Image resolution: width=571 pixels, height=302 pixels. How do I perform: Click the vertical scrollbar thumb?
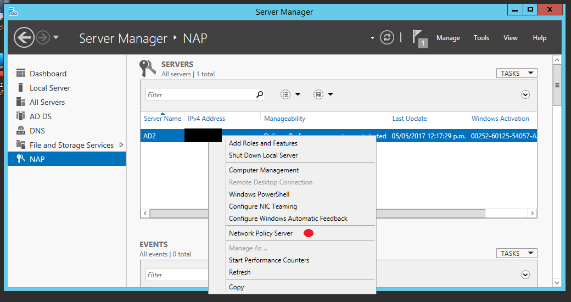click(557, 85)
